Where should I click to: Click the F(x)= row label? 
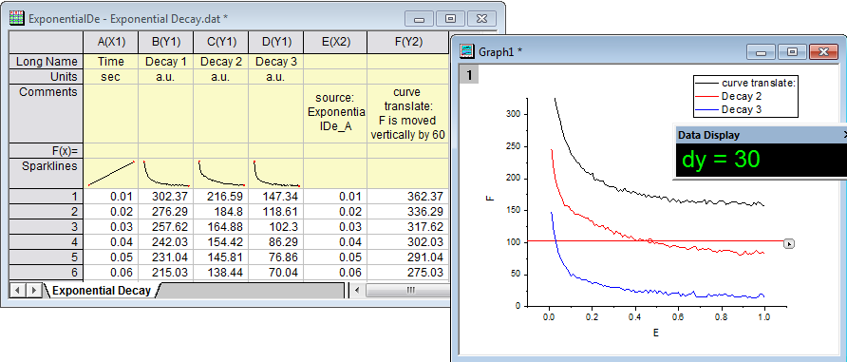pyautogui.click(x=47, y=151)
